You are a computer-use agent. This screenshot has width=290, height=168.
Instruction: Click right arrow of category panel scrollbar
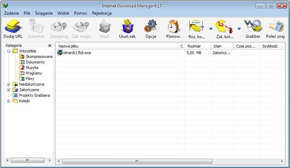[50, 160]
